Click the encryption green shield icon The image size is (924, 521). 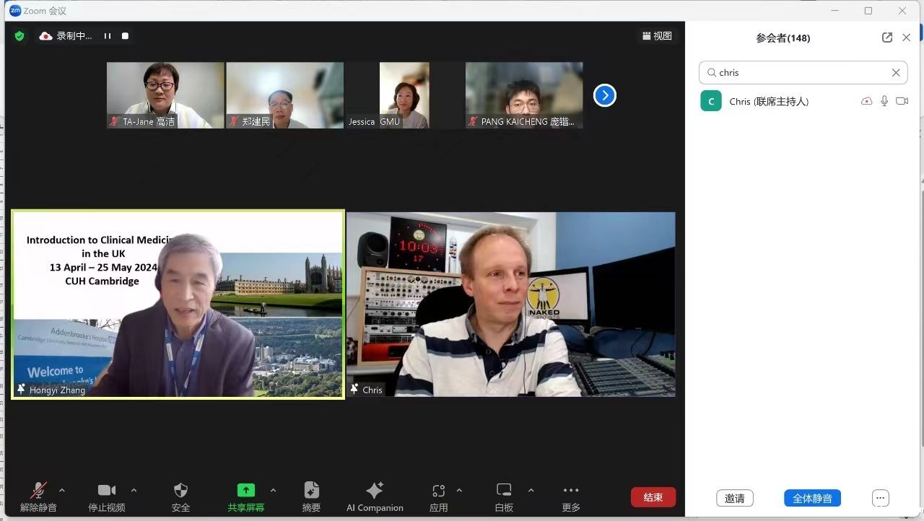[x=19, y=36]
